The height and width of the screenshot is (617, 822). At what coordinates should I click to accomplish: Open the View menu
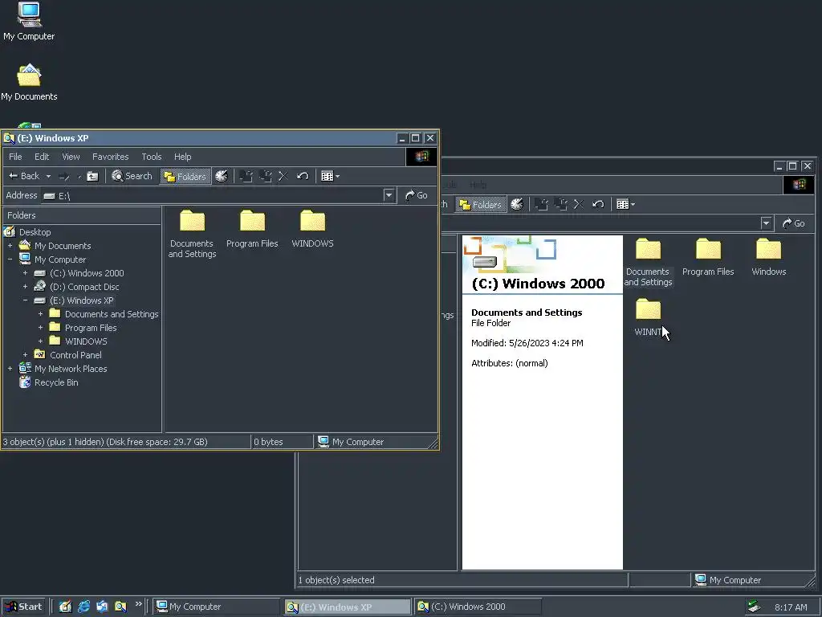[71, 157]
